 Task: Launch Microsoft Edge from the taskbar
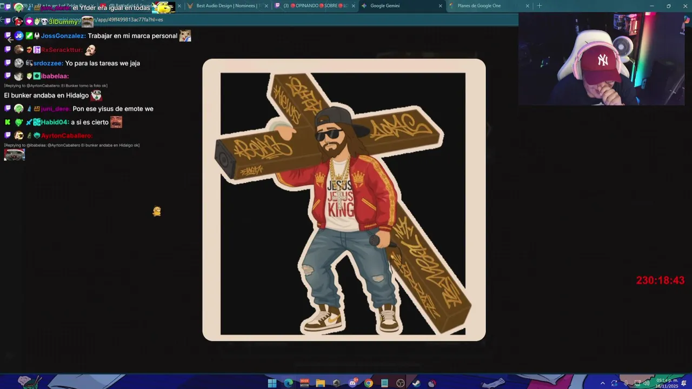pos(288,383)
